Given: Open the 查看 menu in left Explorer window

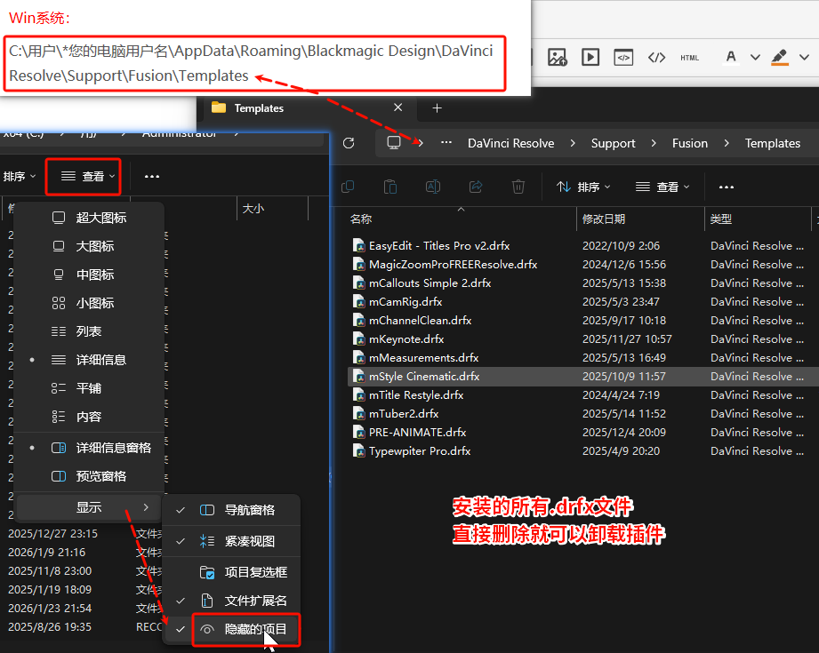Looking at the screenshot, I should [84, 177].
